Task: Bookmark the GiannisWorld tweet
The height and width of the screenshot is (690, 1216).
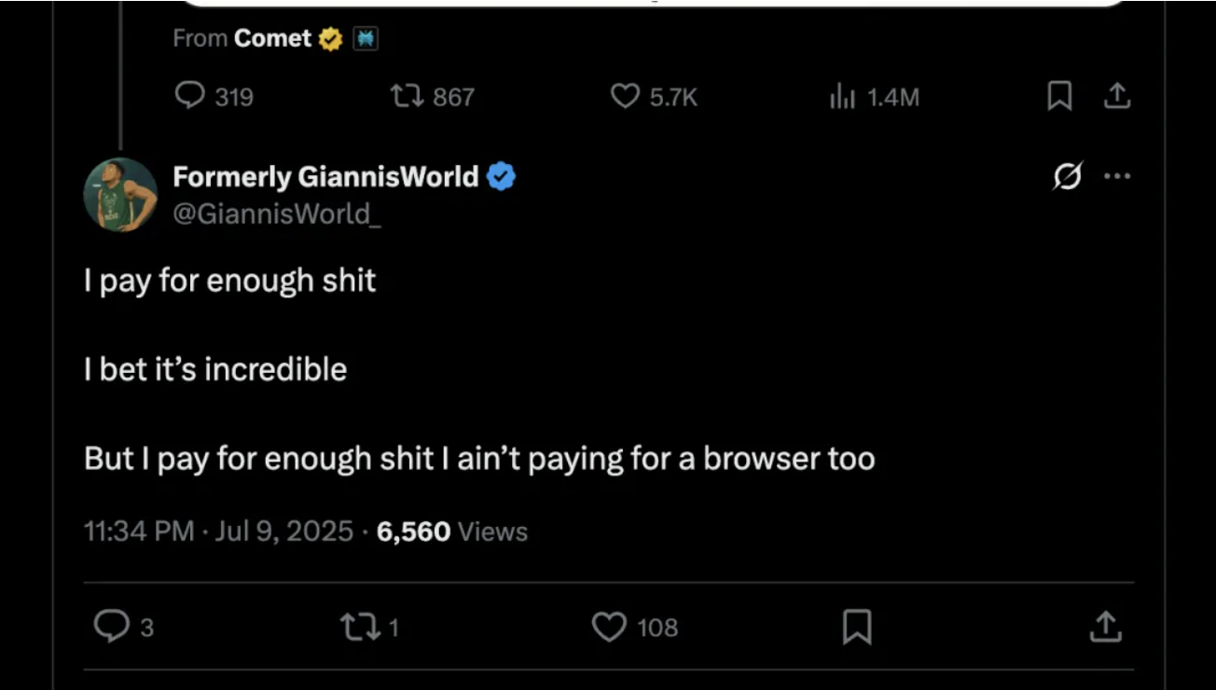Action: 857,627
